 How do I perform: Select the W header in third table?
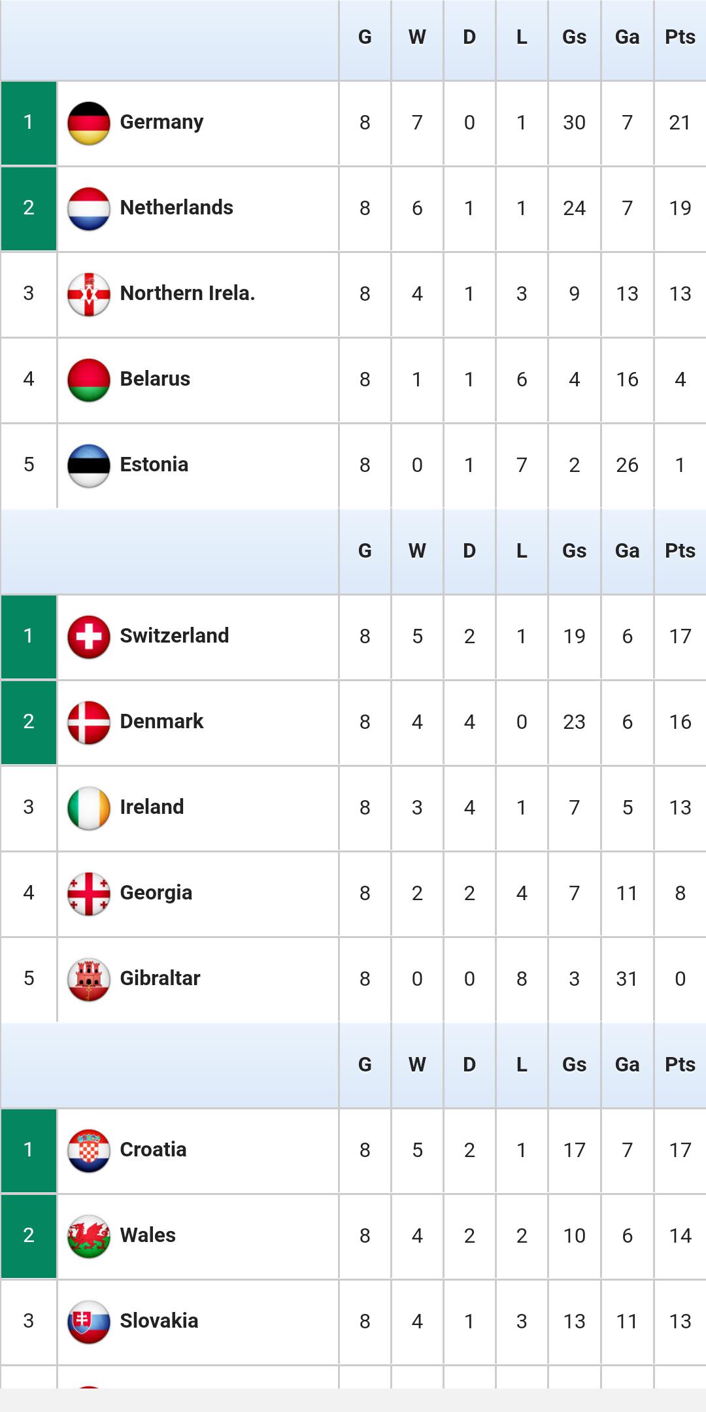tap(417, 1065)
